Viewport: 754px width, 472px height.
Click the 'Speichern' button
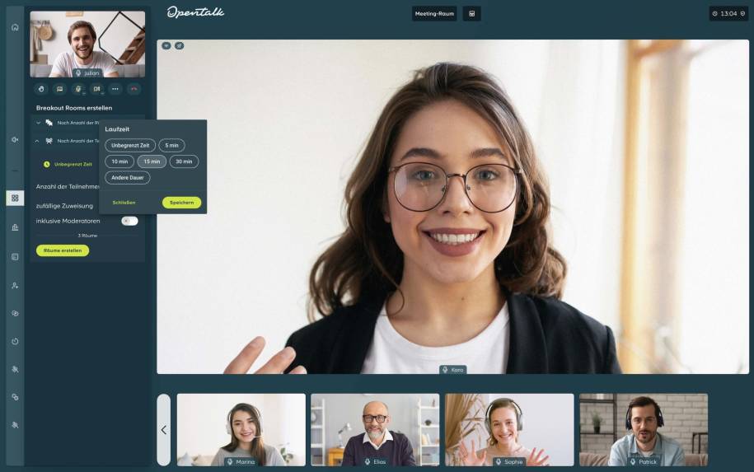pyautogui.click(x=182, y=203)
